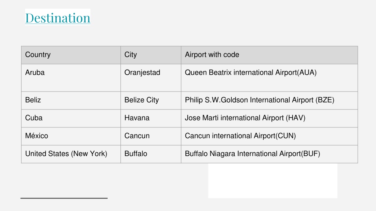This screenshot has height=211, width=376.
Task: Select Queen Beatrix international Airport(AUA) cell
Action: (x=269, y=78)
